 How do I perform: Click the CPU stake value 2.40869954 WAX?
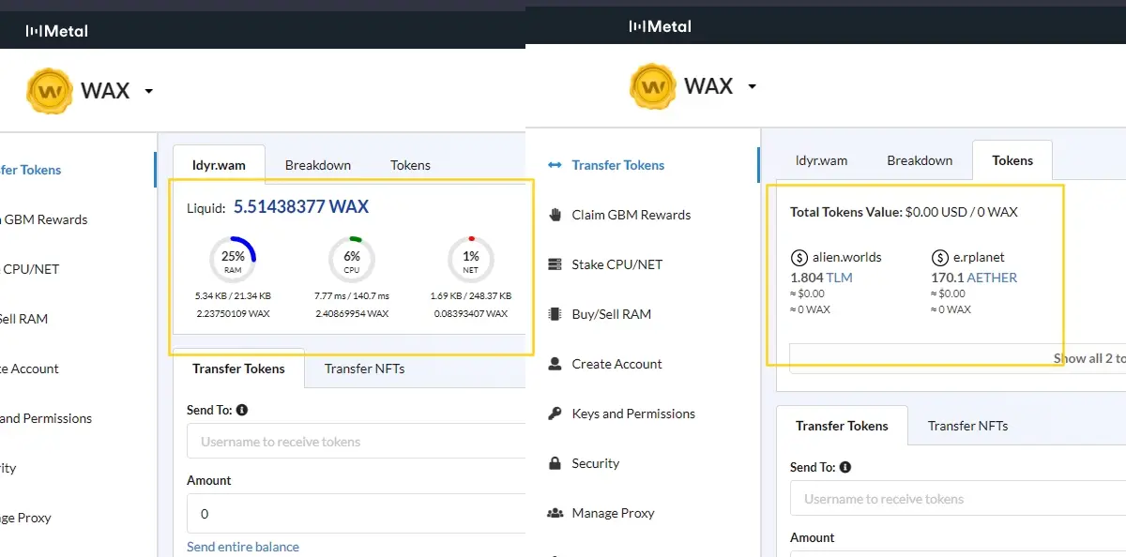pyautogui.click(x=352, y=313)
